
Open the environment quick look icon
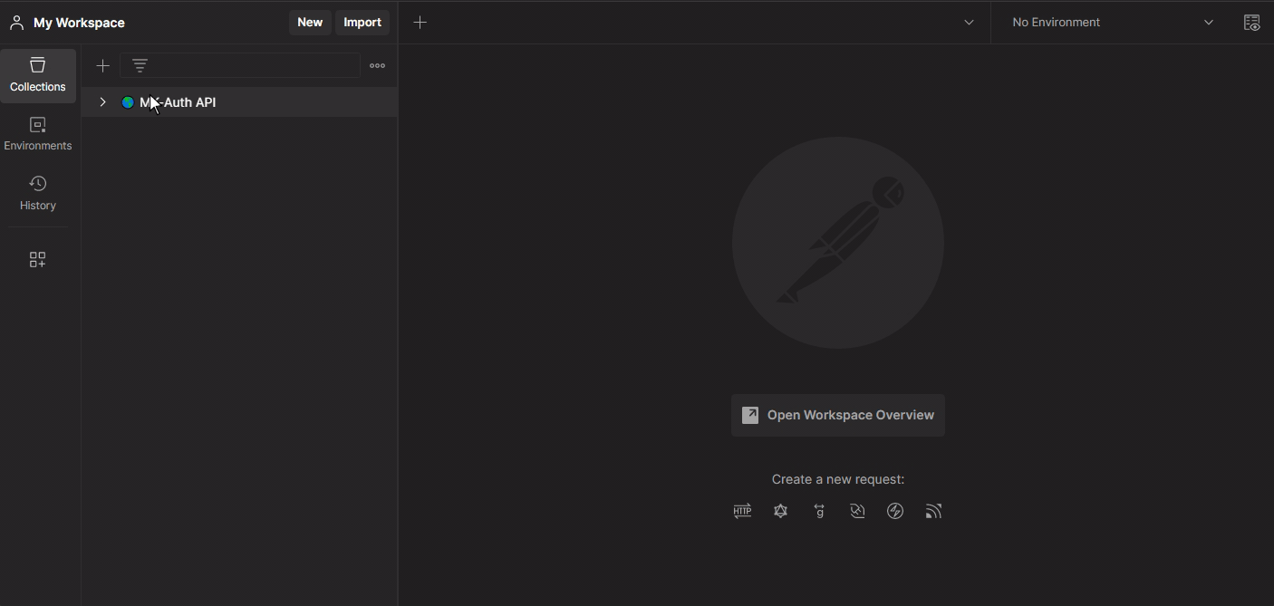tap(1251, 23)
